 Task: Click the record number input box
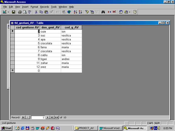[x=38, y=117]
